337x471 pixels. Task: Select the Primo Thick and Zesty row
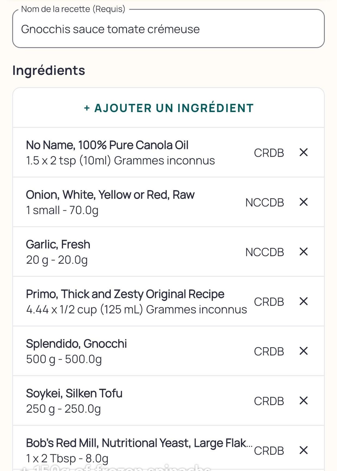[168, 301]
